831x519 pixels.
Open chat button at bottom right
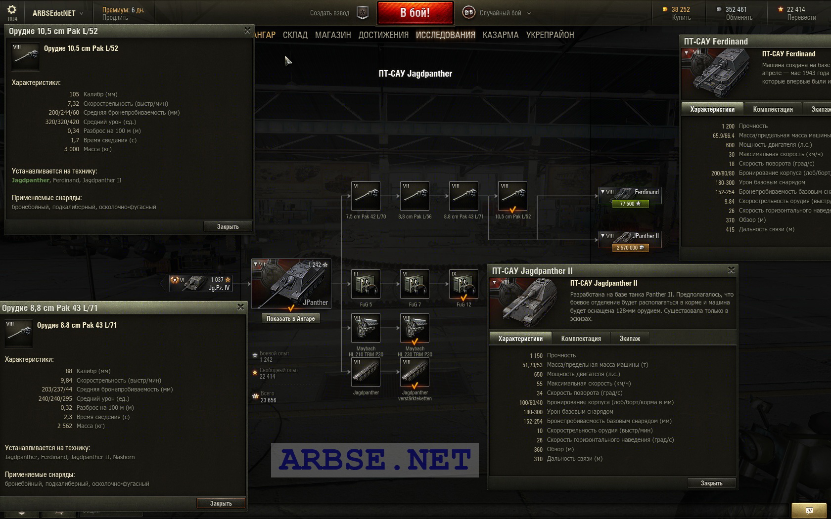coord(809,510)
